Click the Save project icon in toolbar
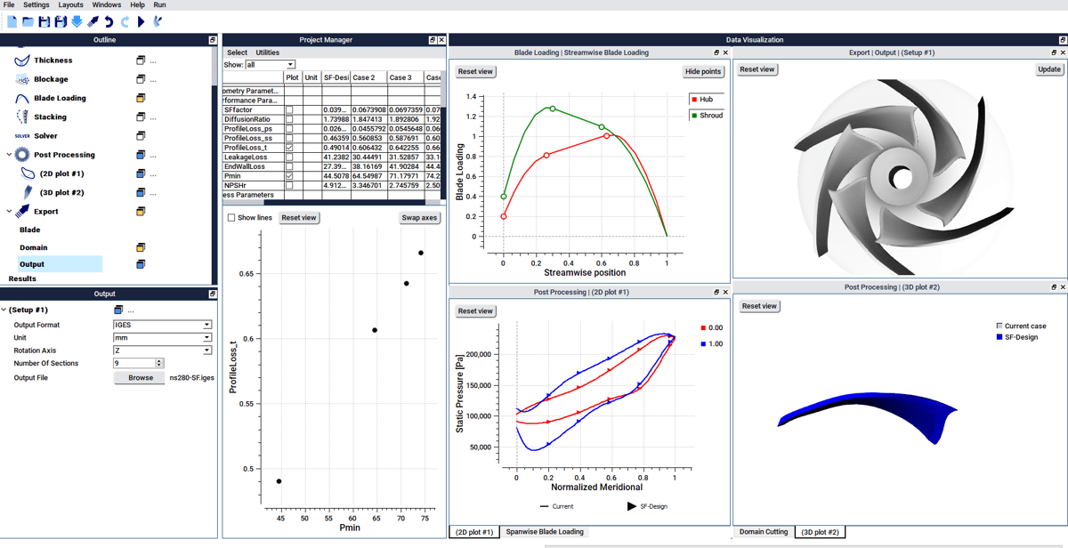This screenshot has width=1068, height=548. coord(45,21)
